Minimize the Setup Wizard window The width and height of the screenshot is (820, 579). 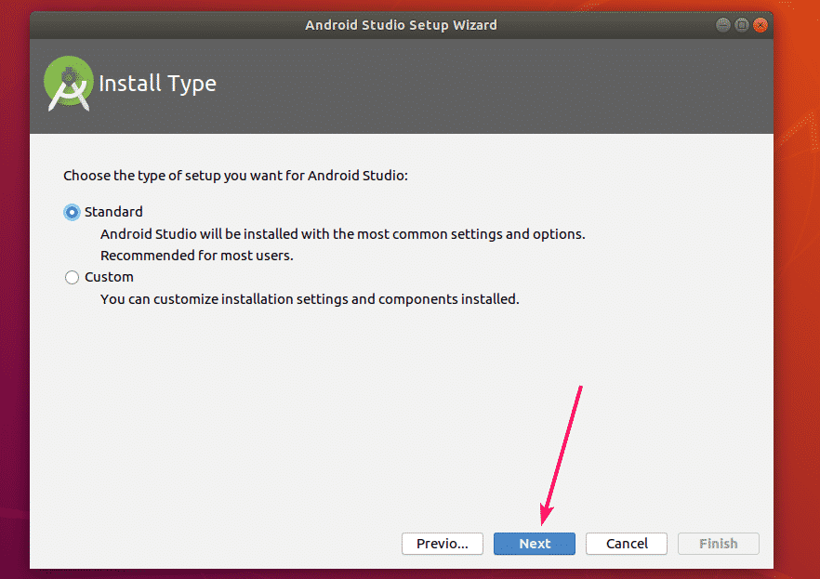click(723, 24)
